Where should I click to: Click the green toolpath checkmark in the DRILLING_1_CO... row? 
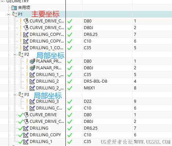[x=70, y=48]
